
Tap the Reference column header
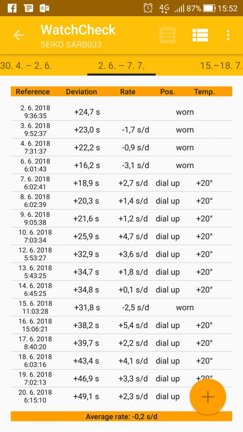point(33,92)
